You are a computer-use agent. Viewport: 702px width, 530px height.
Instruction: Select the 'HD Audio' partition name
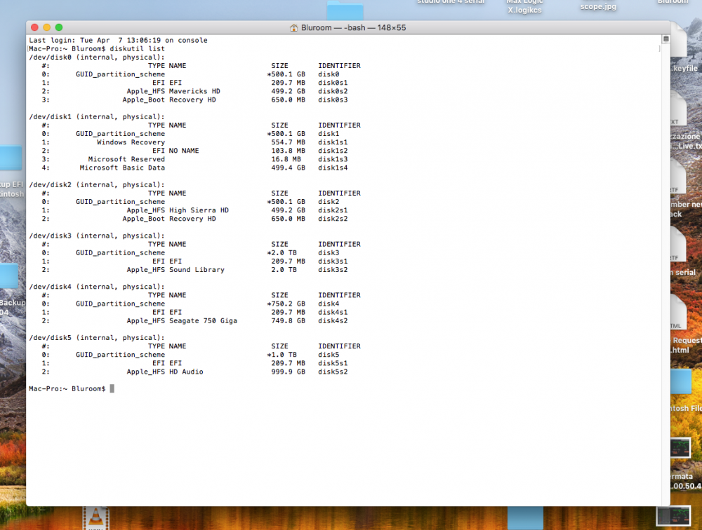[x=186, y=372]
